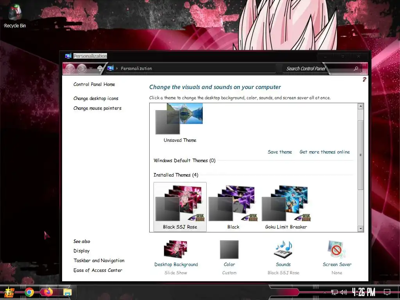Click Change mouse pointers link
Image resolution: width=400 pixels, height=300 pixels.
(97, 108)
